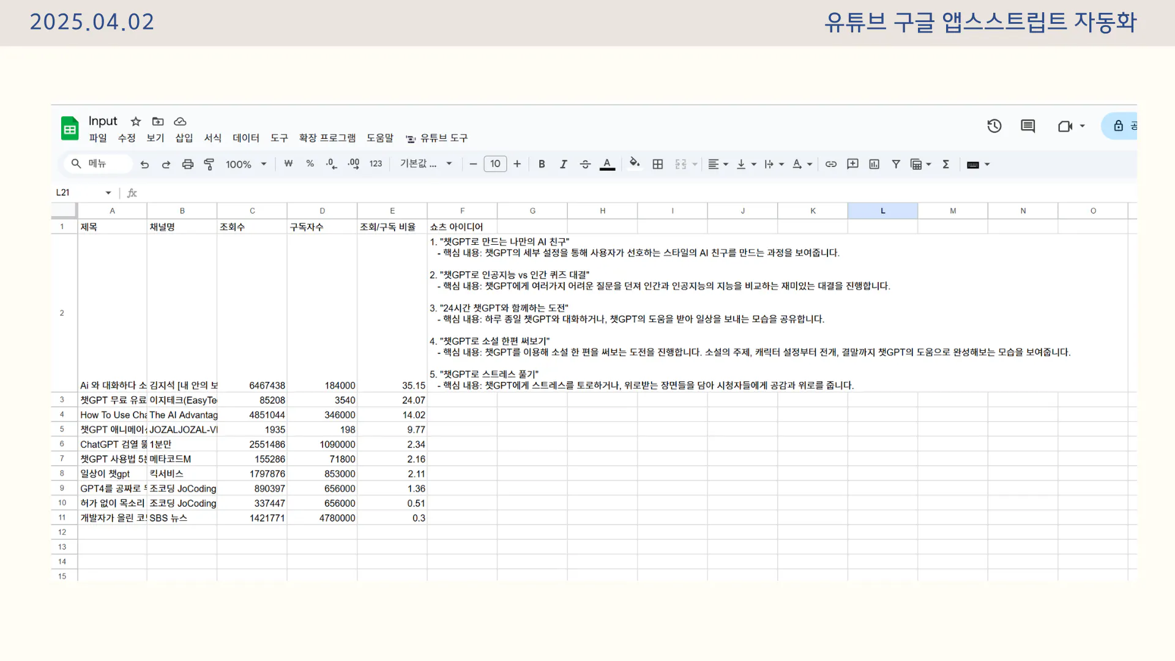This screenshot has width=1175, height=661.
Task: Select the SBS 뉴스 channel cell
Action: pyautogui.click(x=182, y=518)
